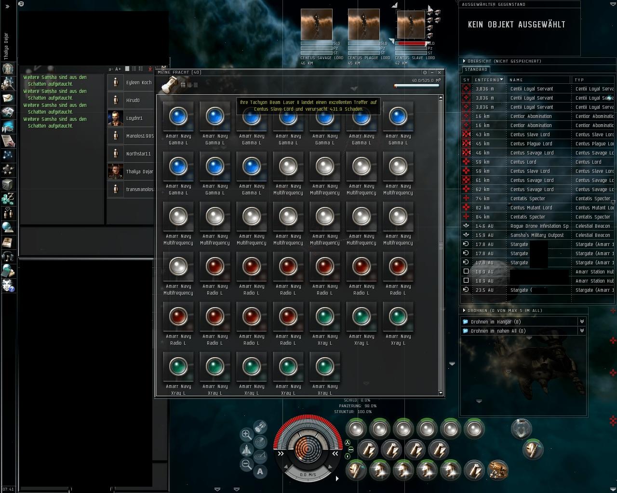Open the star map constellation sidebar icon

pos(8,155)
